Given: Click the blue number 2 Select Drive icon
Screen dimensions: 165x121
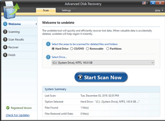Looking at the screenshot, I should pos(48,57).
